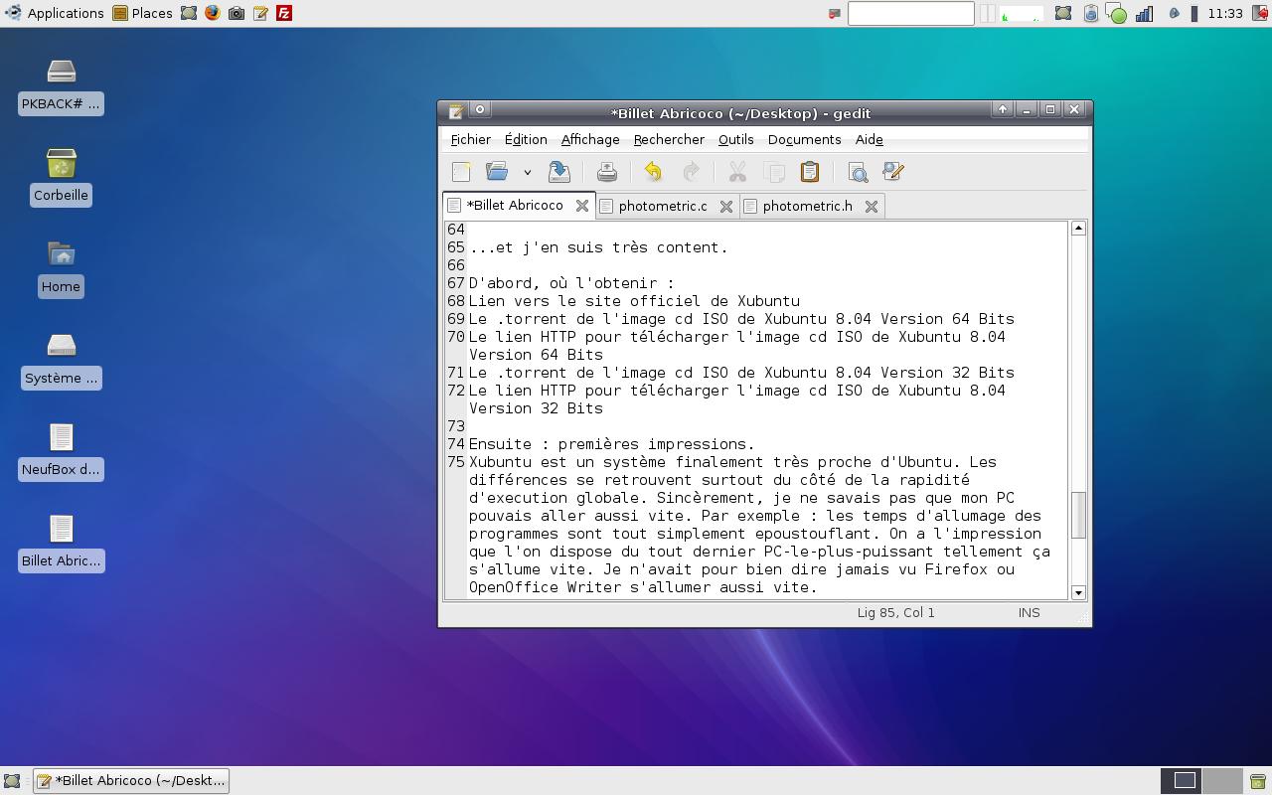Print the document using printer icon
This screenshot has width=1272, height=795.
[606, 172]
